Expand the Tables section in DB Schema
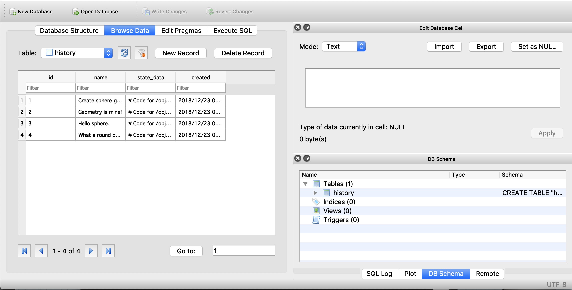 tap(305, 184)
